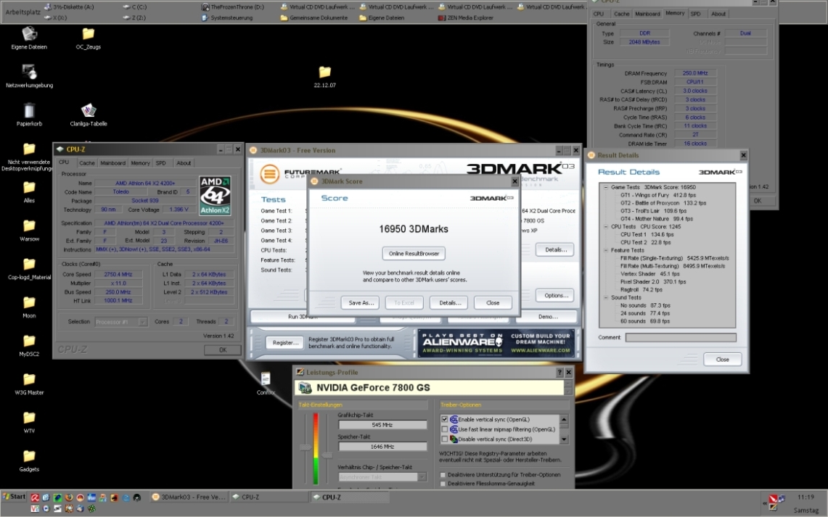Switch to About tab in front CPU-Z window
828x517 pixels.
pyautogui.click(x=184, y=163)
